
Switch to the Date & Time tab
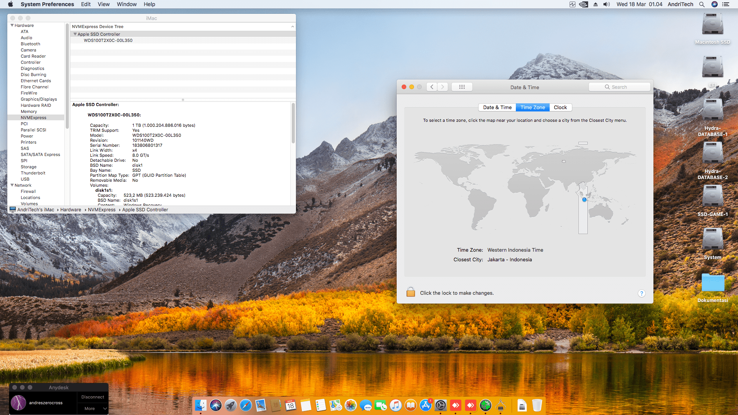[x=497, y=107]
